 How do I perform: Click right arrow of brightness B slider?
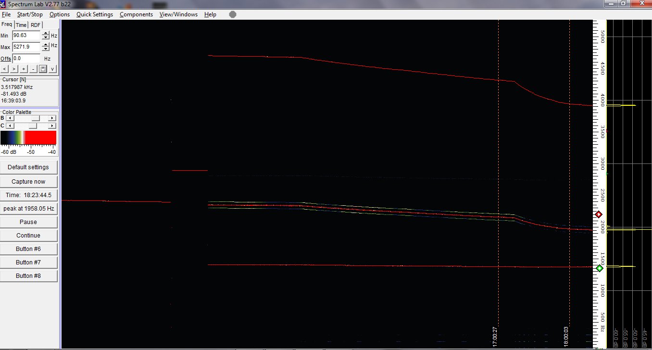click(52, 118)
